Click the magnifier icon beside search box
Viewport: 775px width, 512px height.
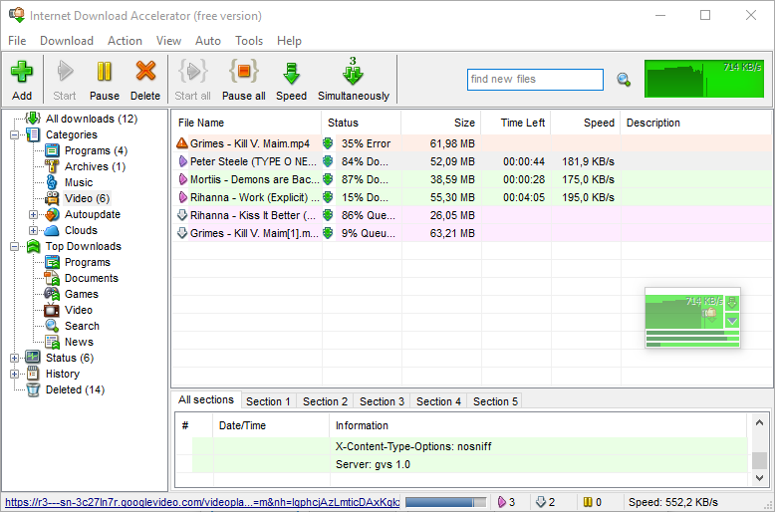click(624, 80)
